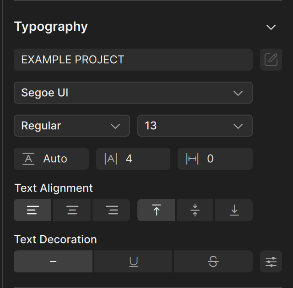Click the Text Decoration label
The width and height of the screenshot is (293, 288).
click(x=55, y=239)
